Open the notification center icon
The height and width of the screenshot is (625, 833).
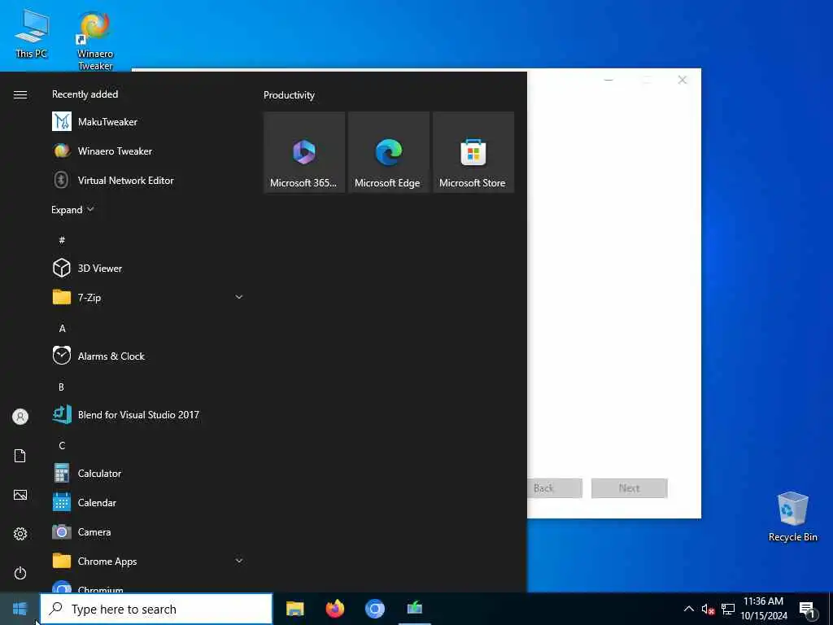click(x=808, y=610)
